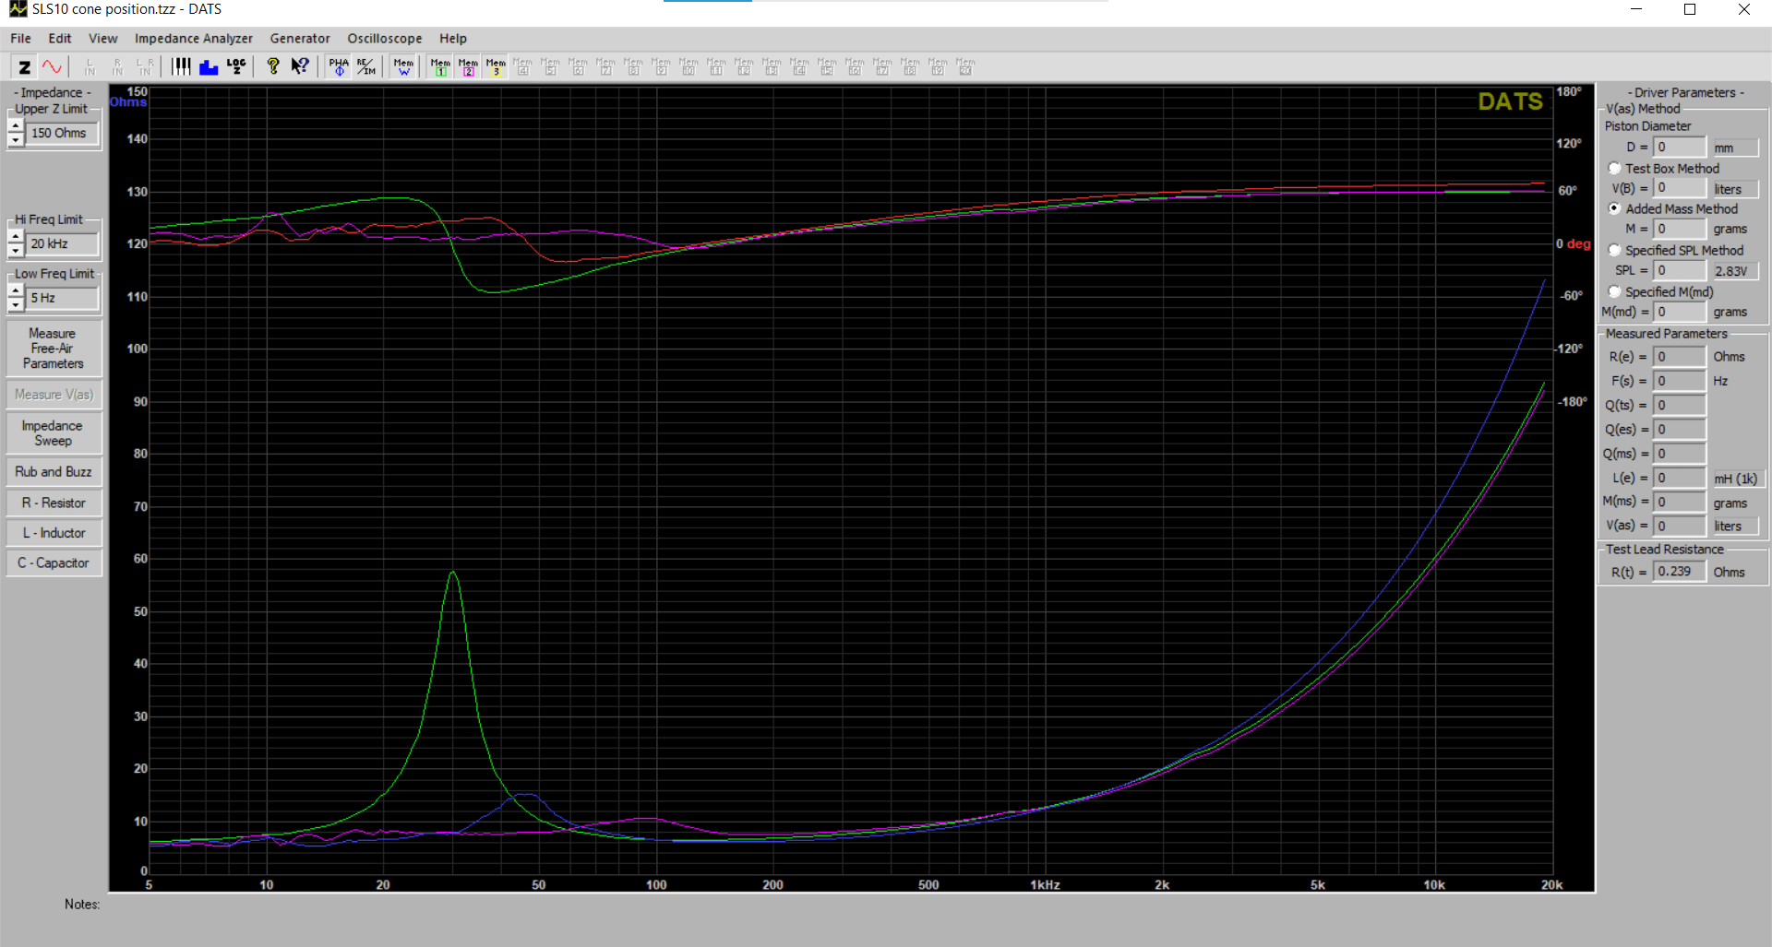Click the Upper Z Limit 150 Ohms field
Image resolution: width=1772 pixels, height=947 pixels.
coord(62,134)
